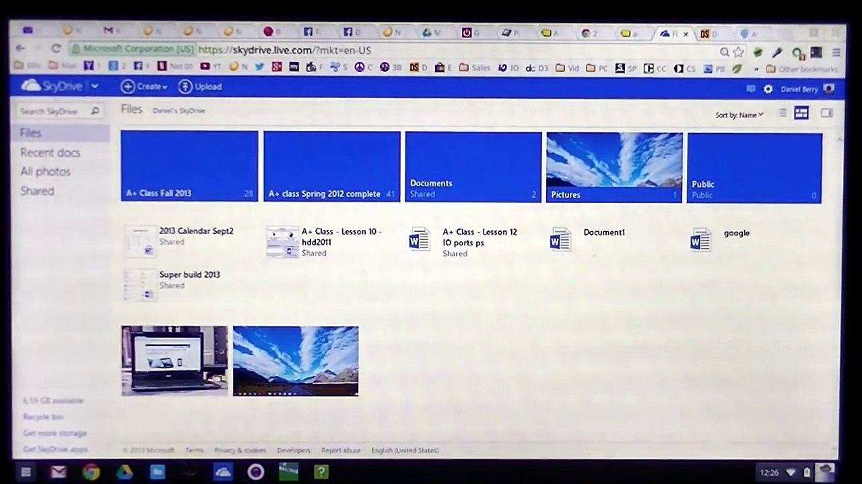Open the Terms footer link

pos(194,450)
